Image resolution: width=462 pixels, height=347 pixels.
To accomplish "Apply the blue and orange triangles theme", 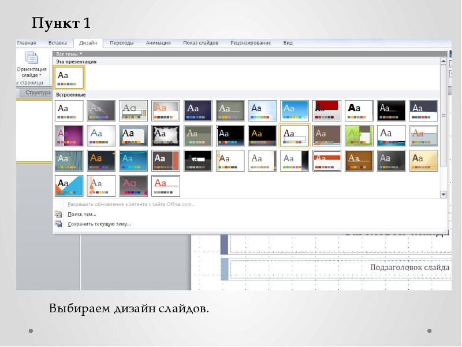I will [x=69, y=186].
